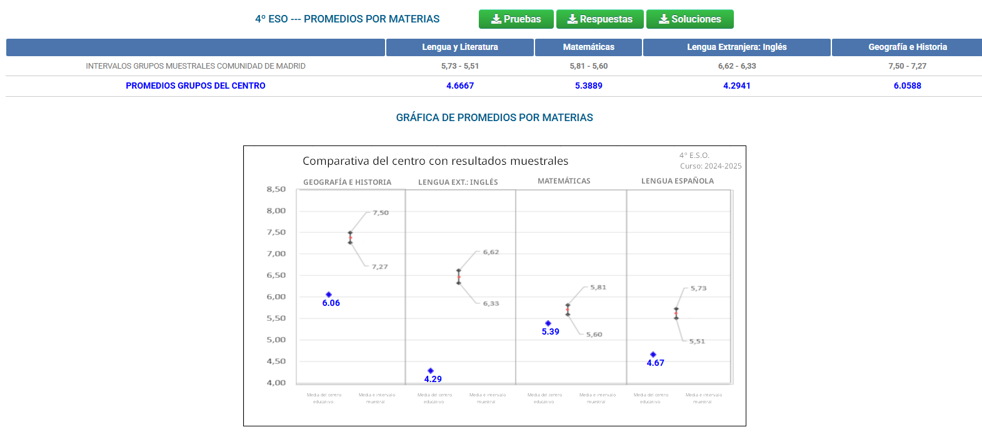
Task: Click the GEOGRAFÍA E HISTORIA chart panel label
Action: click(x=347, y=182)
